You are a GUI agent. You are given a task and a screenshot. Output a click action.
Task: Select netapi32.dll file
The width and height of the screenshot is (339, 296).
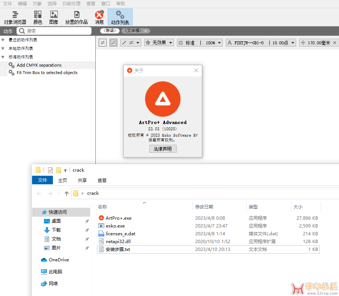tap(208, 241)
